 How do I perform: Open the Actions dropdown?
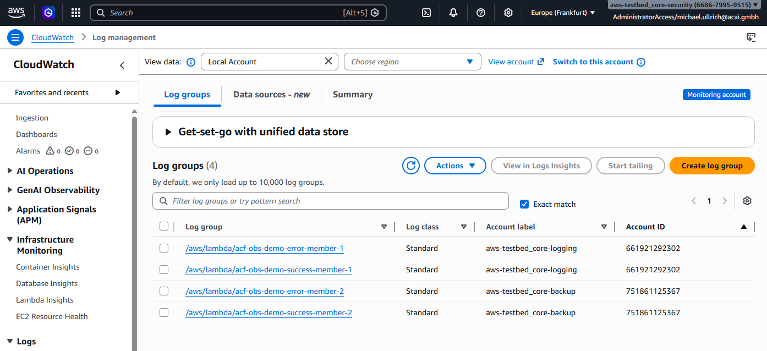(455, 166)
